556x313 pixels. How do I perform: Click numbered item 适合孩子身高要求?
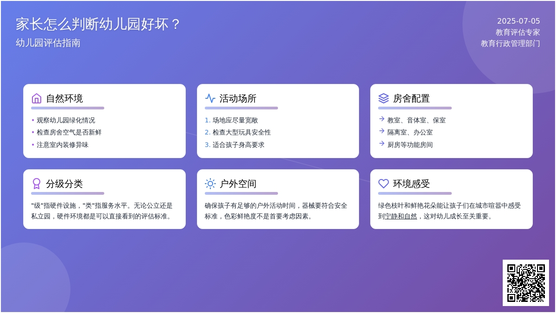[x=239, y=145]
